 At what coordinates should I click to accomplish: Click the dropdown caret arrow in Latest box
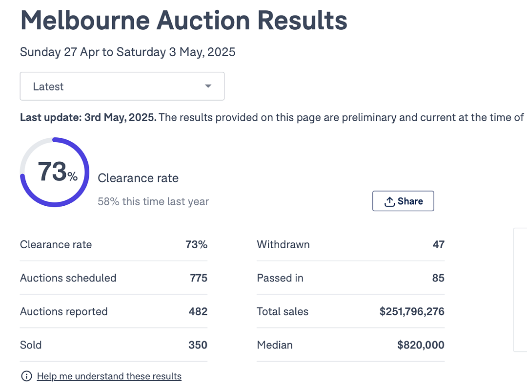click(208, 86)
